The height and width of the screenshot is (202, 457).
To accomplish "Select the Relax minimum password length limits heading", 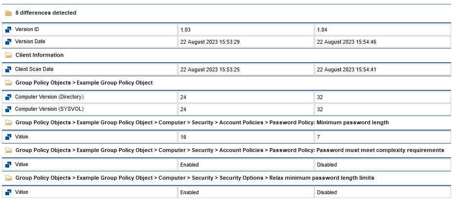I will click(194, 178).
